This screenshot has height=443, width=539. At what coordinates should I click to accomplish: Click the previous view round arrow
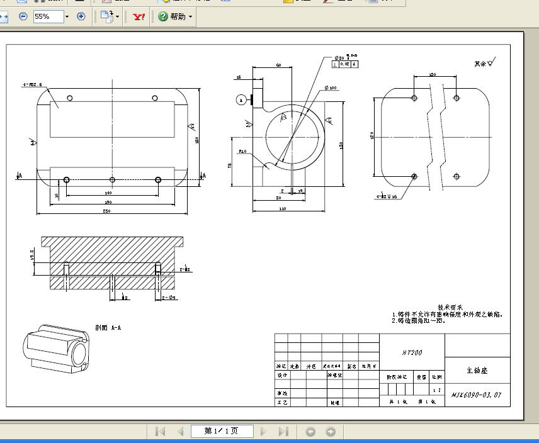(x=310, y=432)
